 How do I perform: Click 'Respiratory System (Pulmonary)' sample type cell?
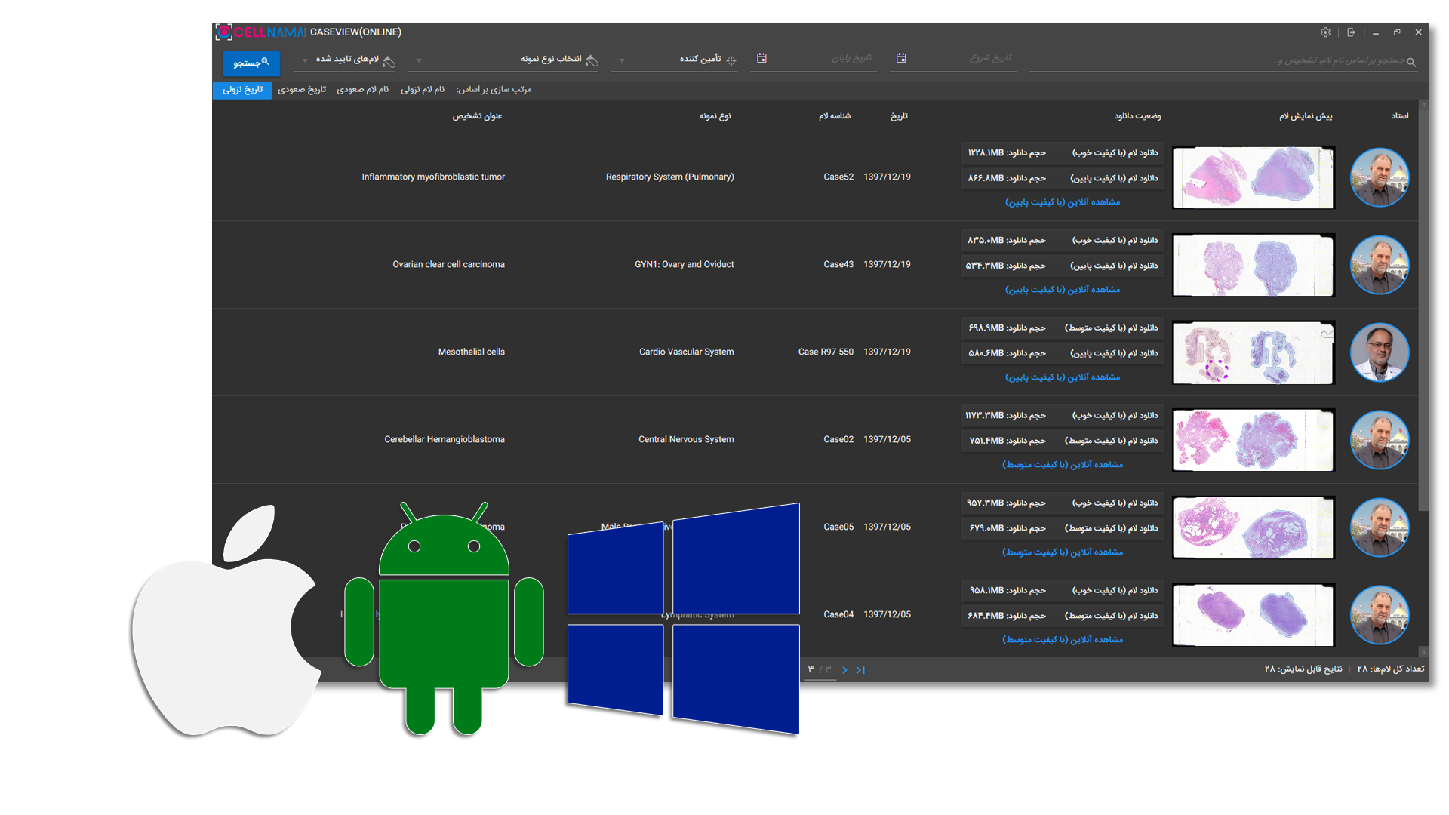(670, 177)
